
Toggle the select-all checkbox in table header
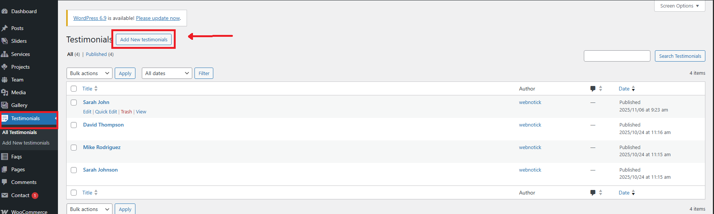[x=74, y=89]
